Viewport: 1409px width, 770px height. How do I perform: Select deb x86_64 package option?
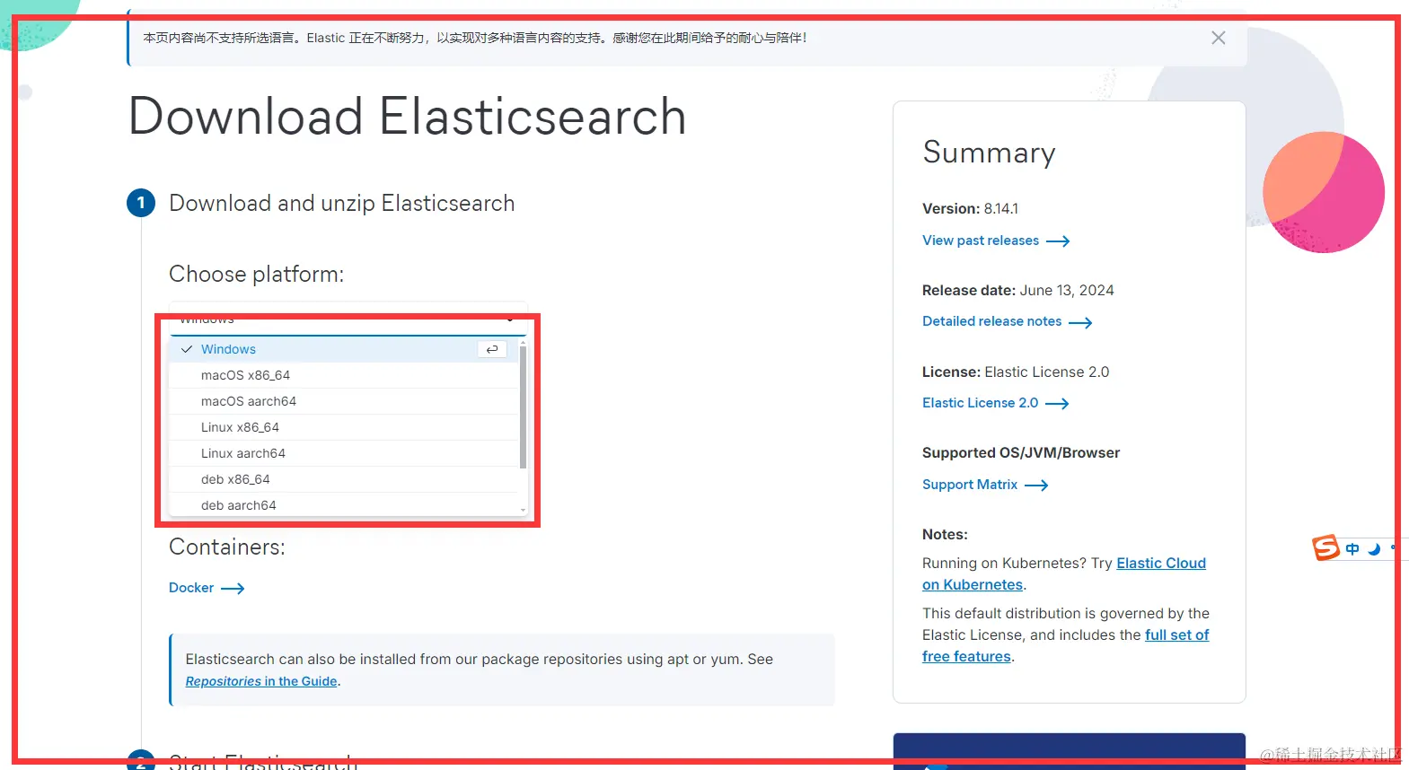click(344, 479)
